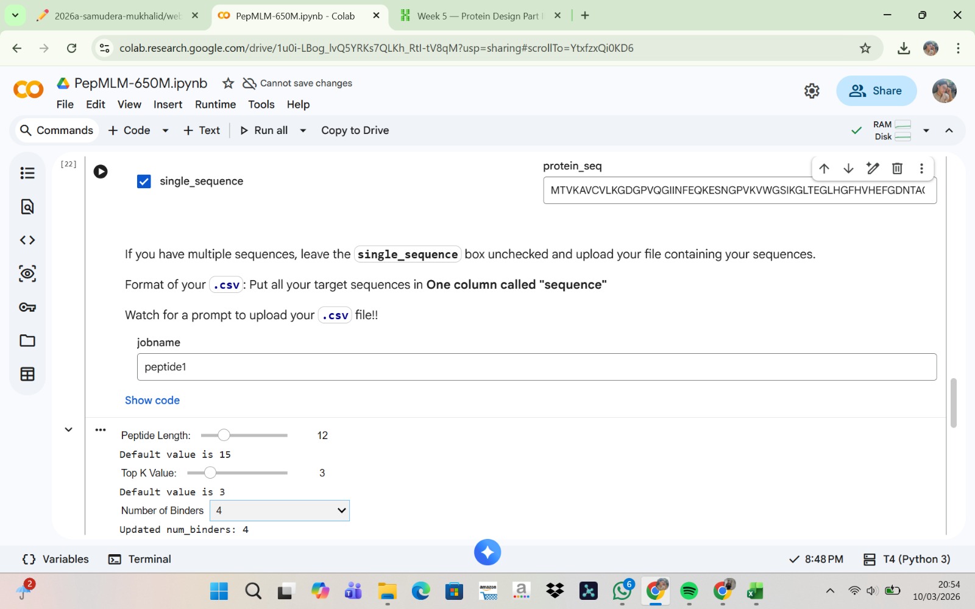Viewport: 975px width, 609px height.
Task: Expand RAM and Disk resources dropdown
Action: pos(926,130)
